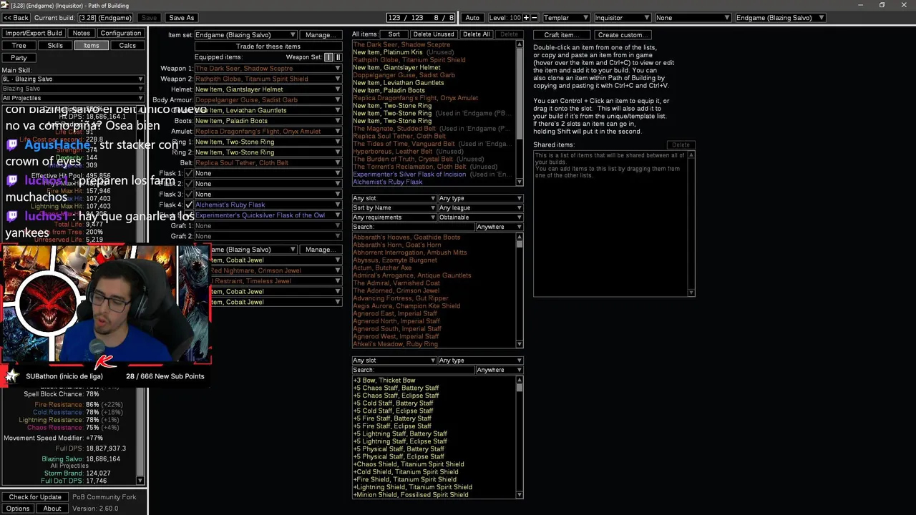The height and width of the screenshot is (515, 916).
Task: Open Weapon 1 slot dropdown
Action: tap(268, 69)
